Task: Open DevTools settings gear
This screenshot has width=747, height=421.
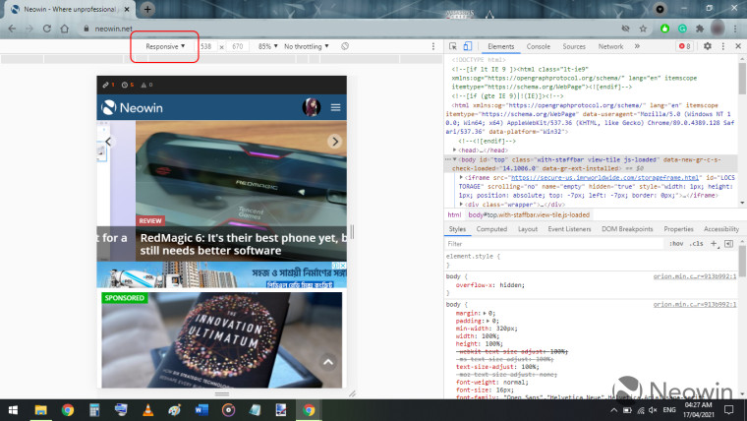Action: coord(708,46)
